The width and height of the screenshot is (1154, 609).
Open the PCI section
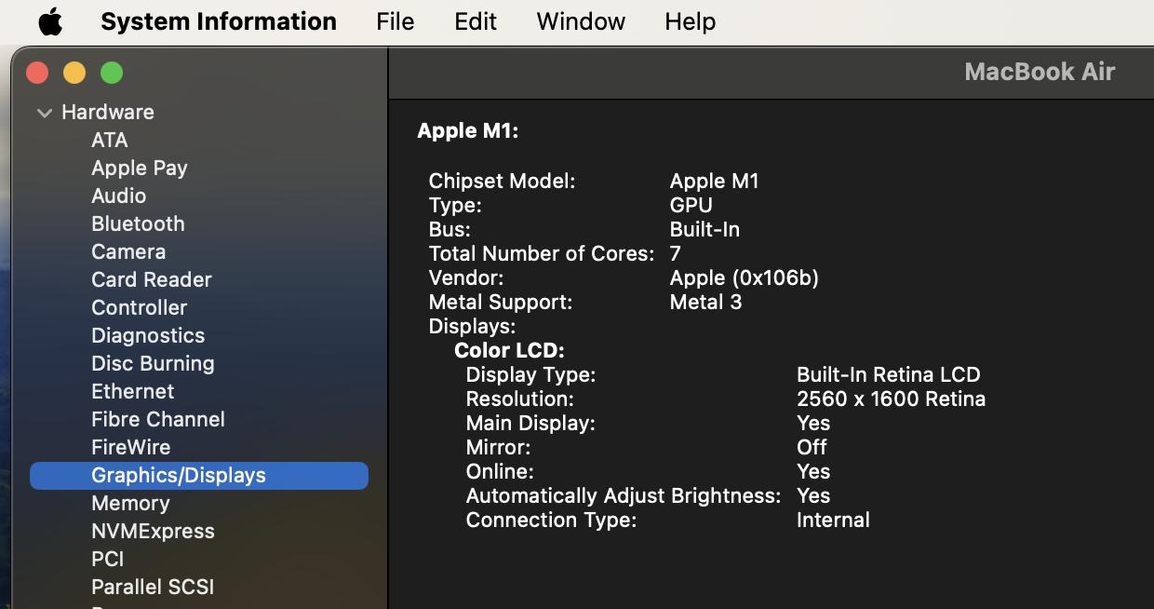107,559
